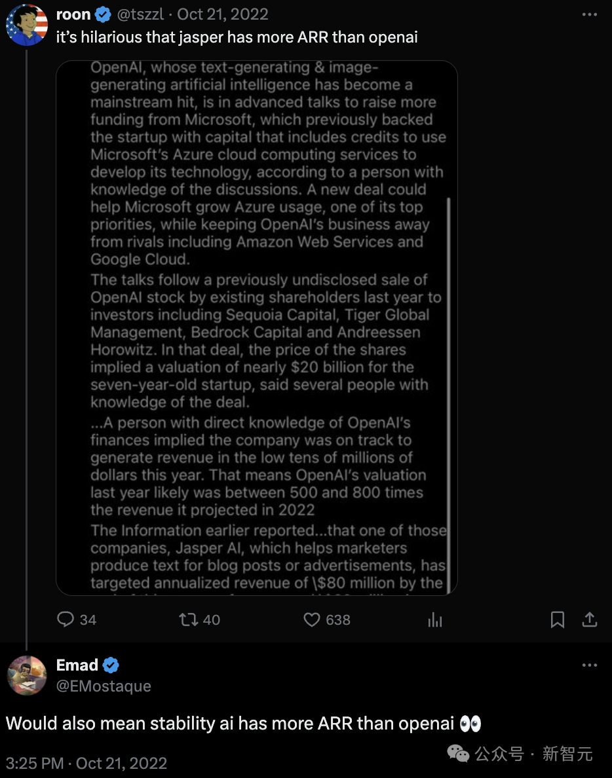The height and width of the screenshot is (778, 612).
Task: Open the roon display name link
Action: click(73, 14)
